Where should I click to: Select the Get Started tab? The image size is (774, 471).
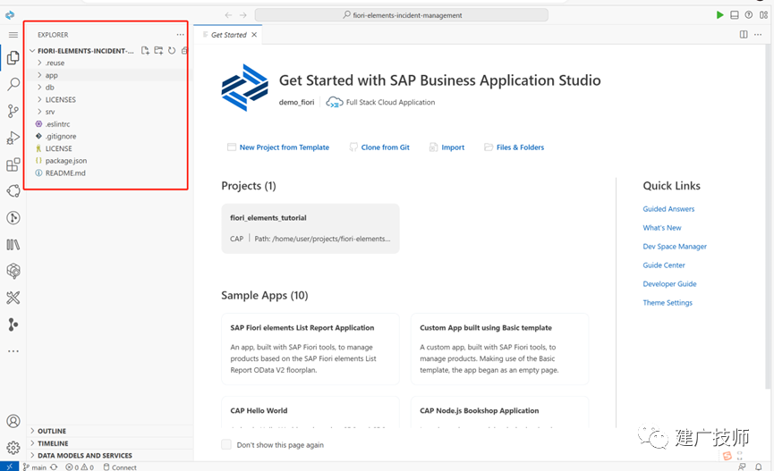[x=228, y=35]
